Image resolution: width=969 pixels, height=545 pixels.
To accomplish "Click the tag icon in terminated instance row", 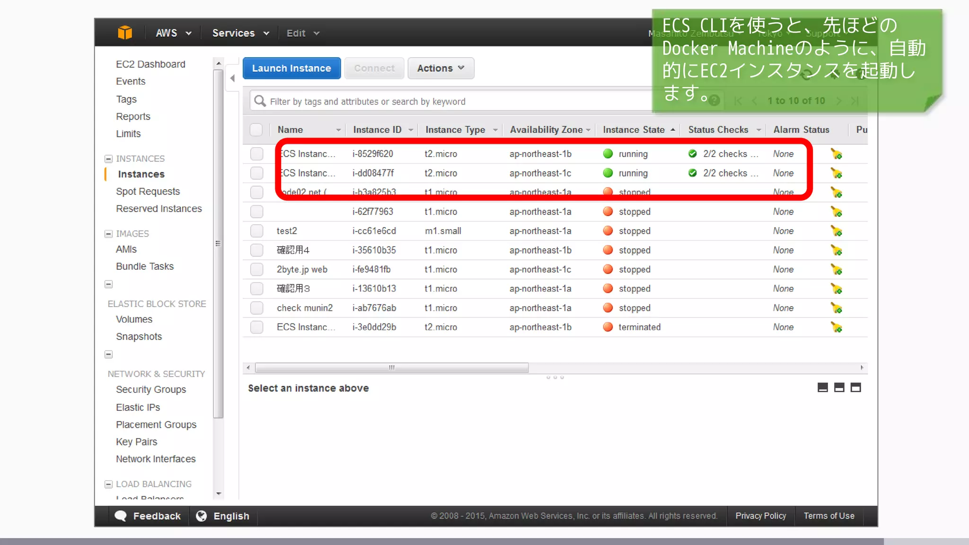I will (x=837, y=327).
